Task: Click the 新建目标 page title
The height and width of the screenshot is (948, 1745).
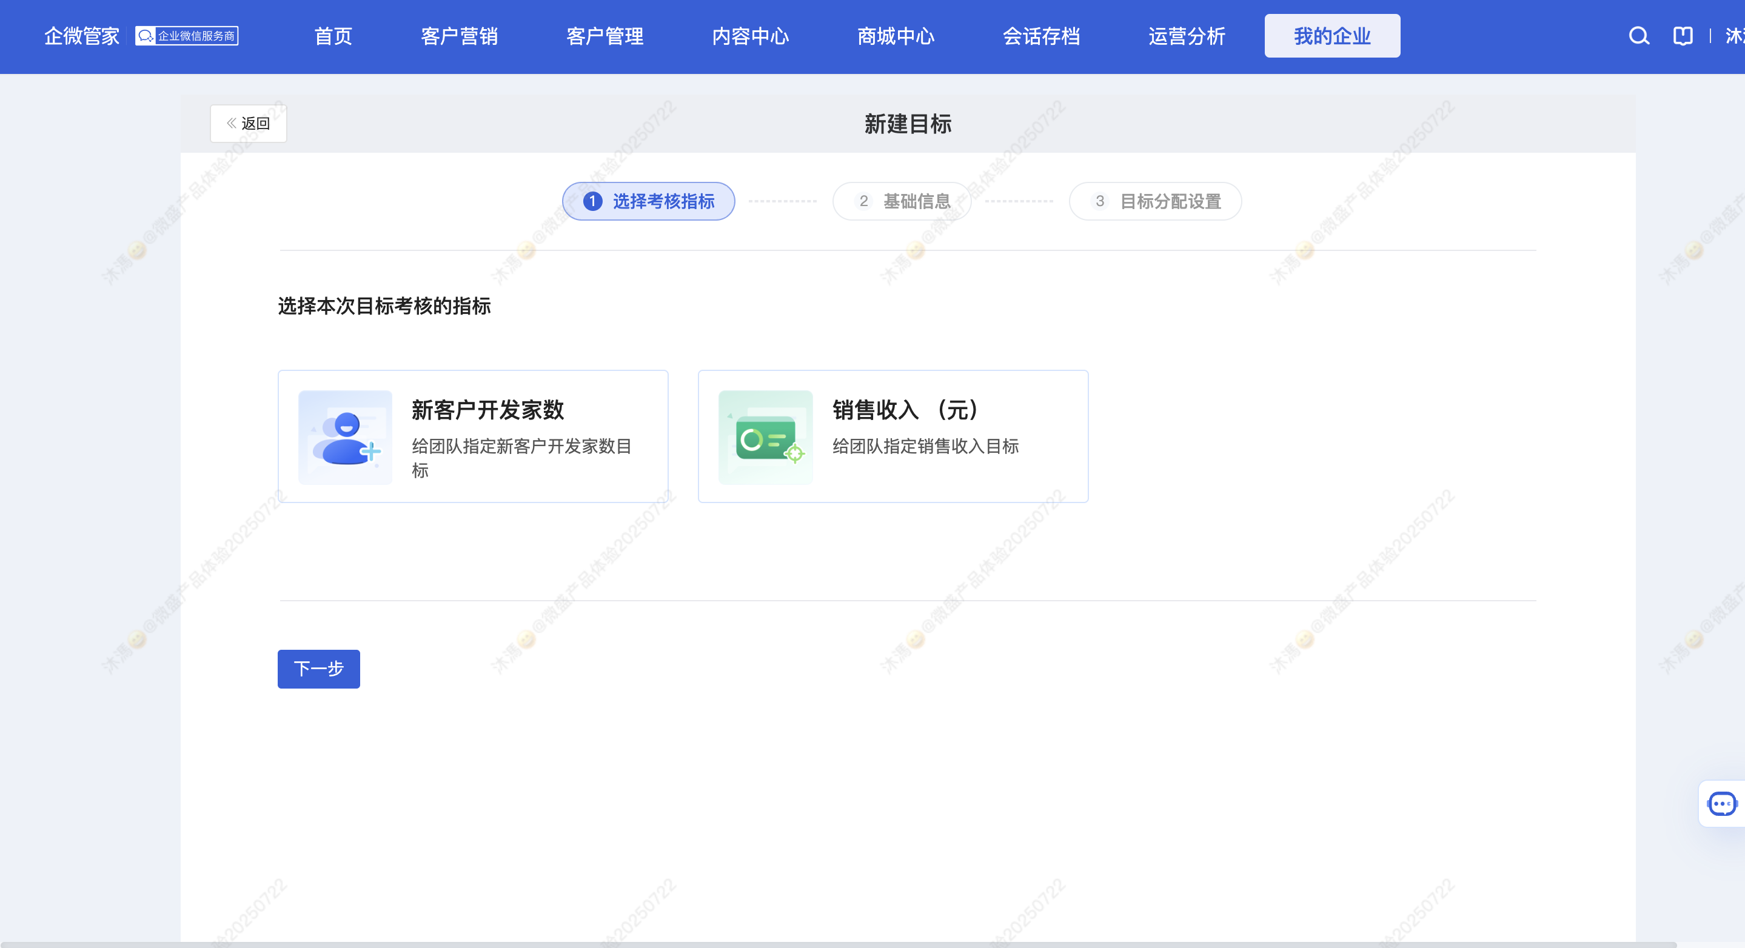Action: pyautogui.click(x=908, y=124)
